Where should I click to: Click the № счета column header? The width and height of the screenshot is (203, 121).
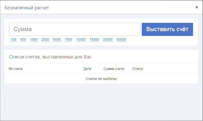pyautogui.click(x=15, y=69)
